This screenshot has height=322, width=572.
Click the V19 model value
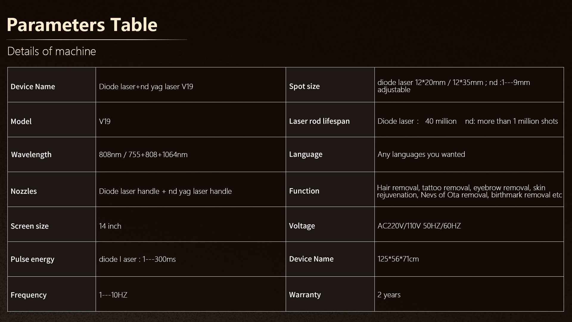click(105, 121)
